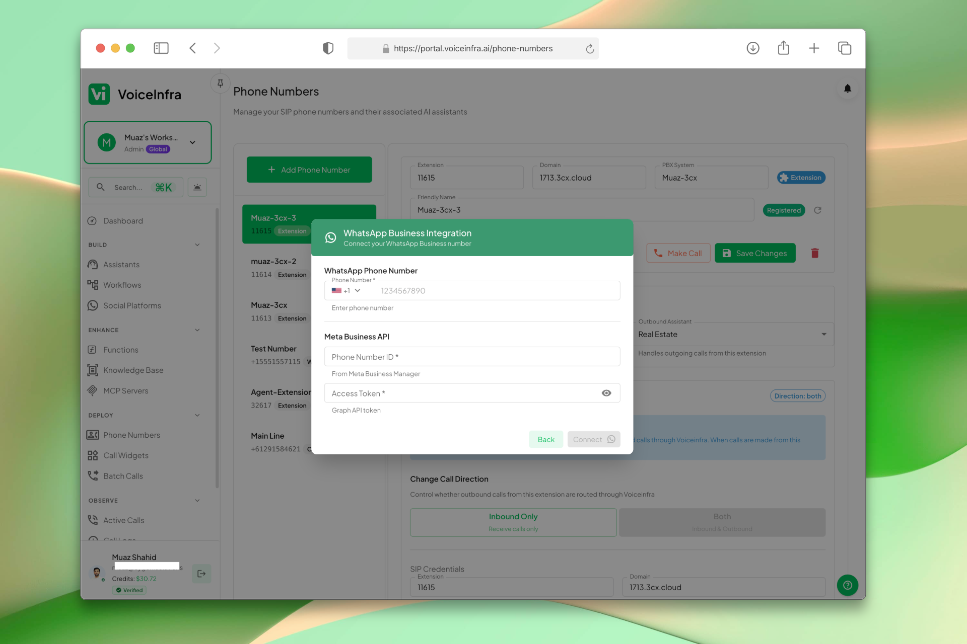Open Knowledge Base page

133,370
